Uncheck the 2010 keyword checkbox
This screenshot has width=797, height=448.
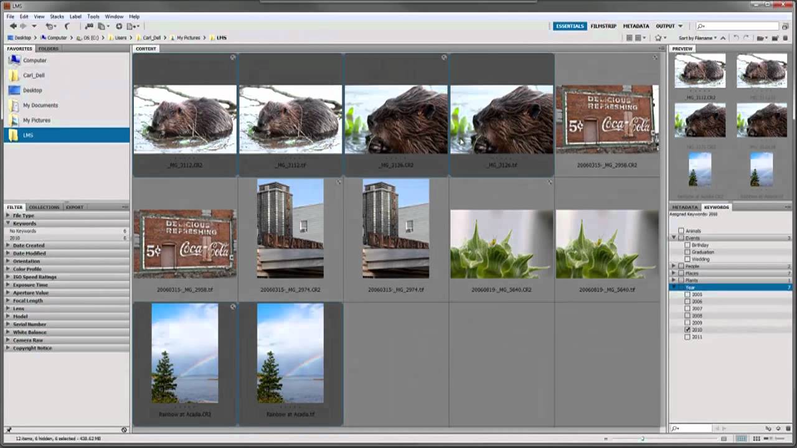tap(687, 330)
